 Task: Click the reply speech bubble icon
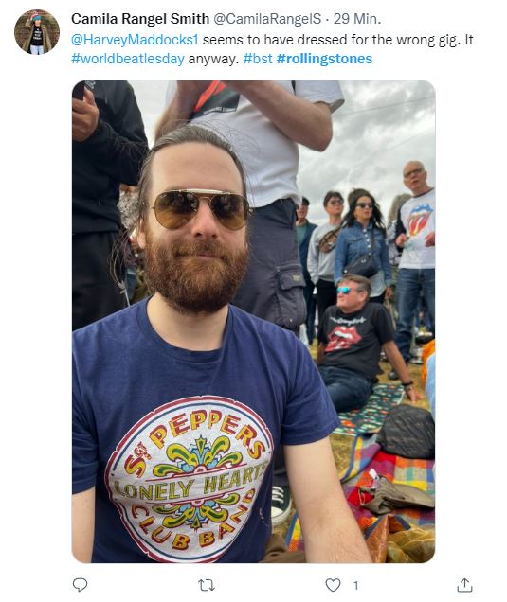point(80,585)
